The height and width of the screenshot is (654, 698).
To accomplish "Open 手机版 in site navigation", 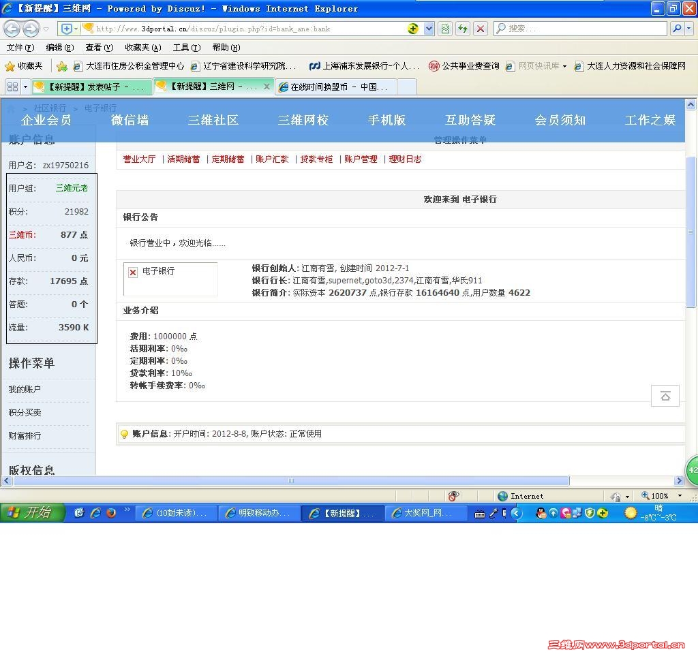I will (x=386, y=120).
